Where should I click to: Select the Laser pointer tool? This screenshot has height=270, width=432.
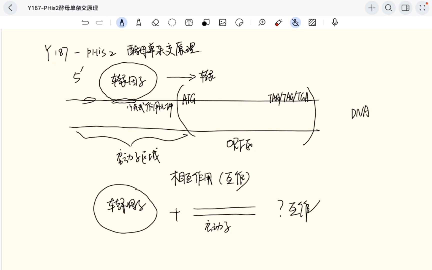coord(278,22)
